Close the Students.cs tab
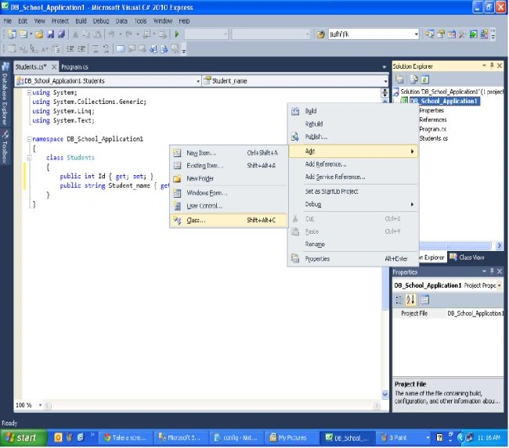 [x=54, y=66]
